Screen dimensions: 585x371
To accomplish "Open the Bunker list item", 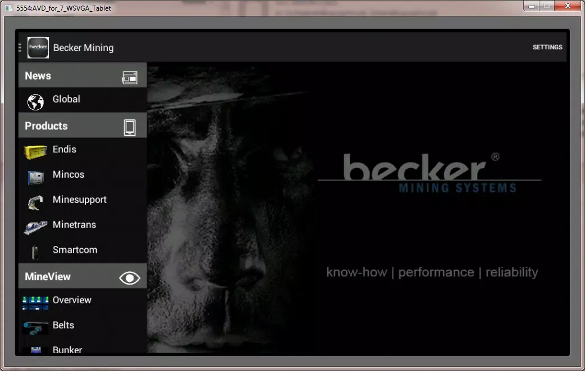I will pyautogui.click(x=67, y=349).
